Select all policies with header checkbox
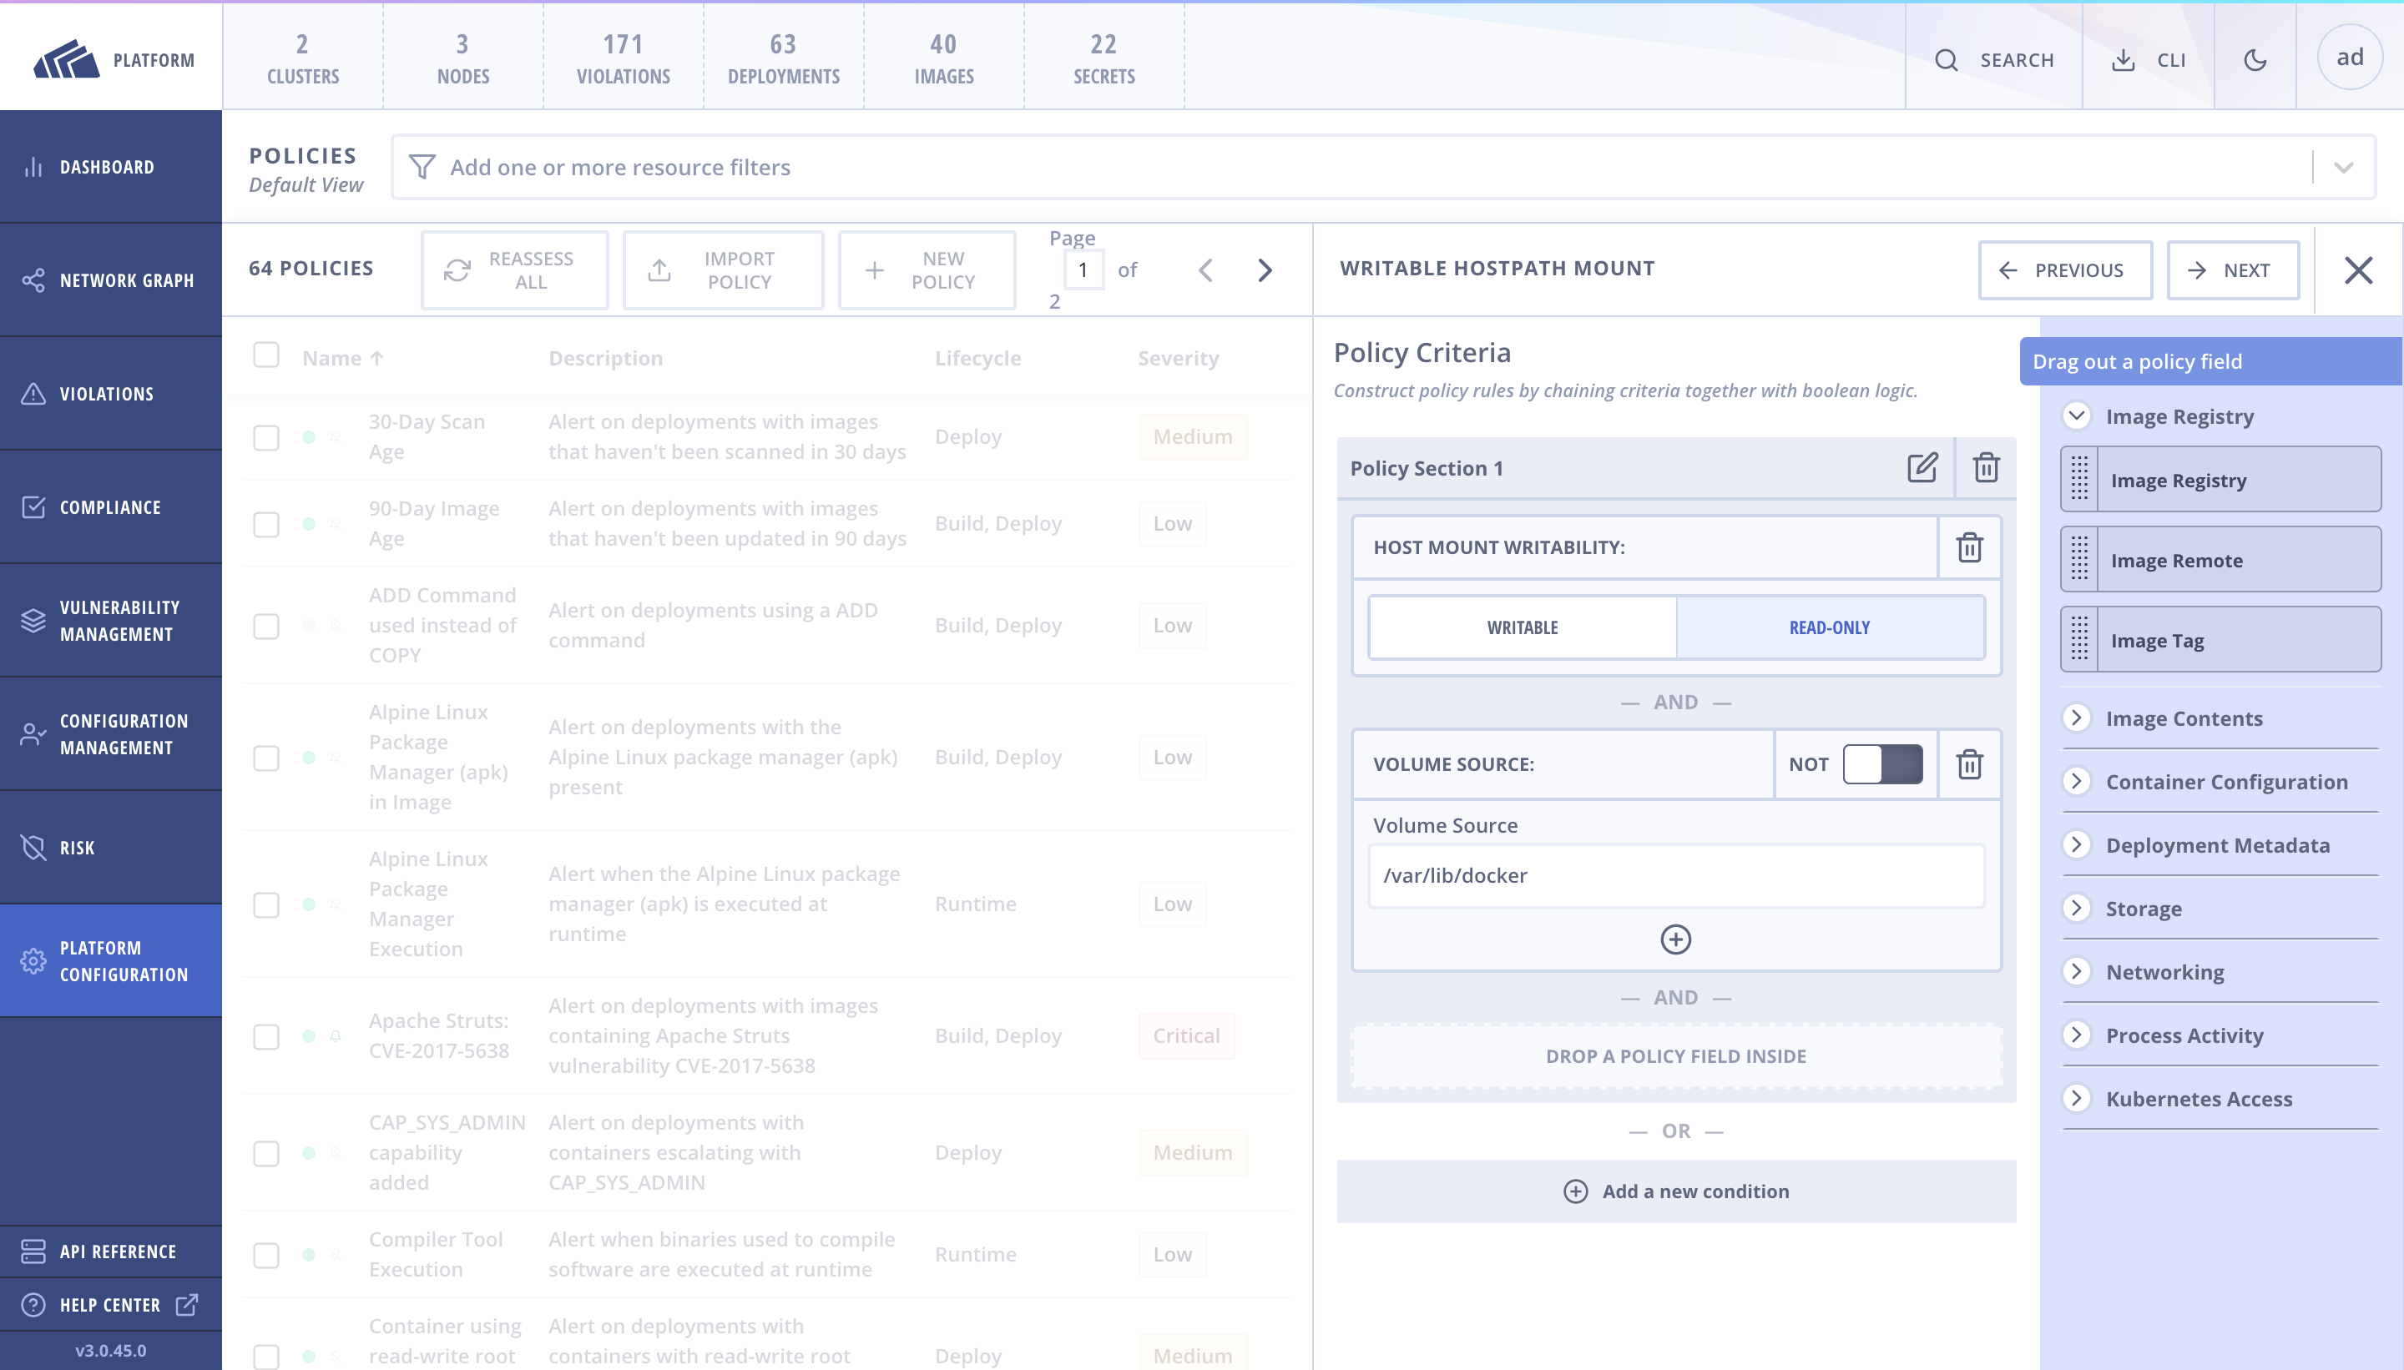 [x=266, y=355]
